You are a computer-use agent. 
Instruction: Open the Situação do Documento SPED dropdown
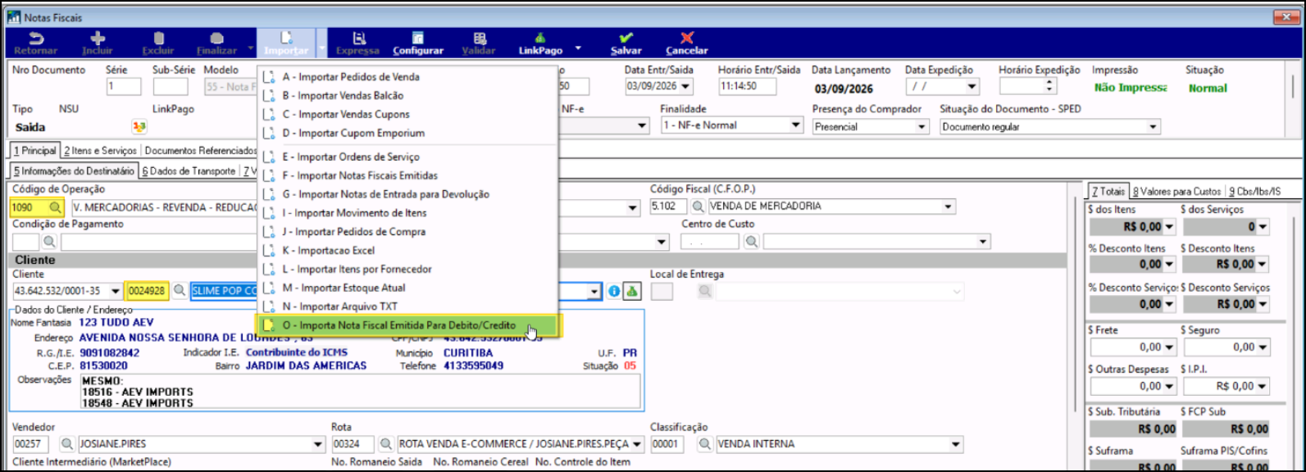(1153, 127)
